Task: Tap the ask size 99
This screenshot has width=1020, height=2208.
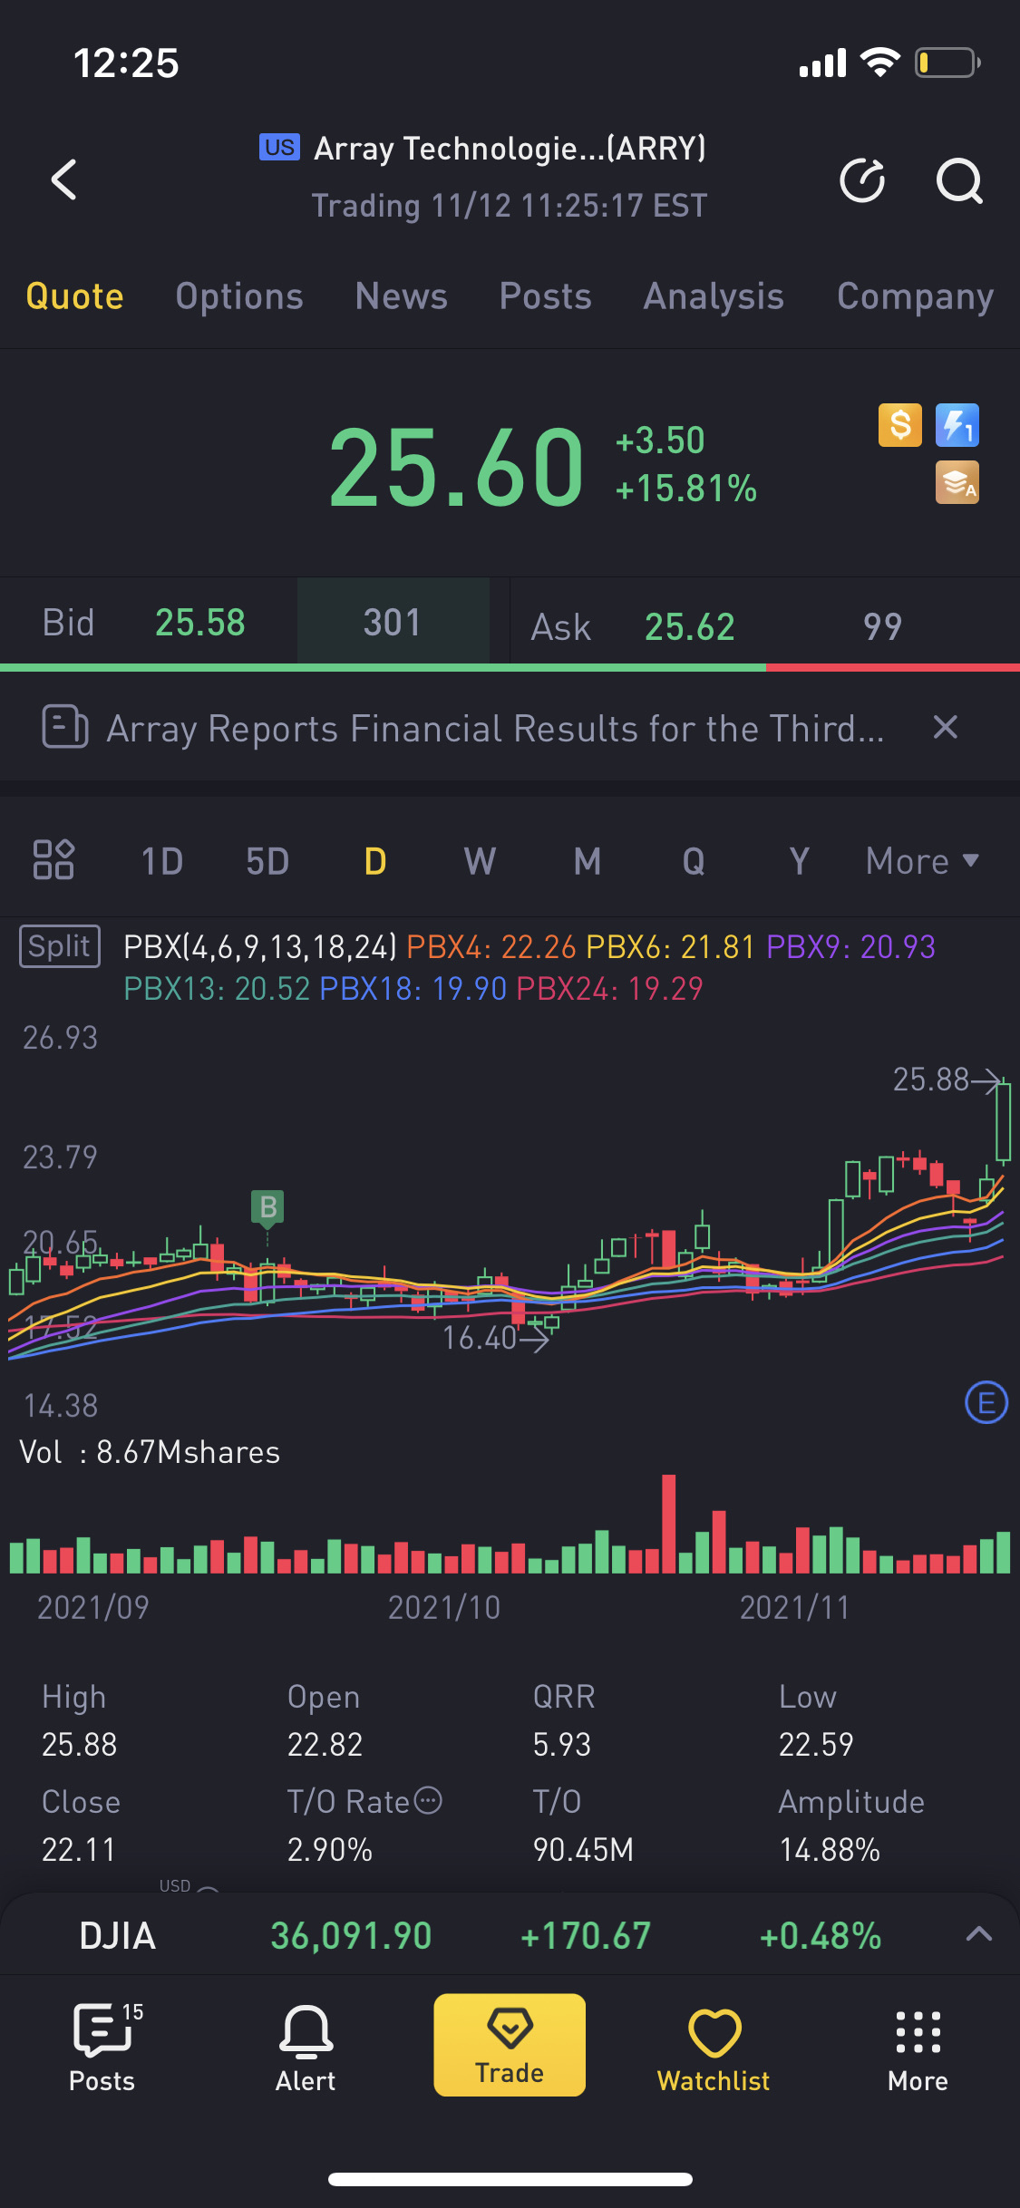Action: (x=882, y=626)
